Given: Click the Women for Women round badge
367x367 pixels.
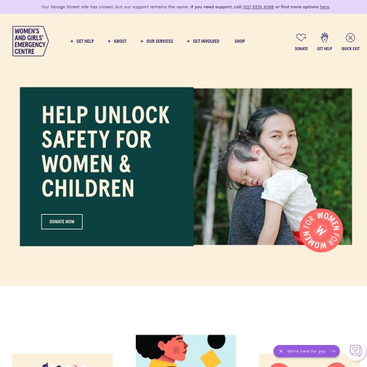Looking at the screenshot, I should tap(321, 231).
